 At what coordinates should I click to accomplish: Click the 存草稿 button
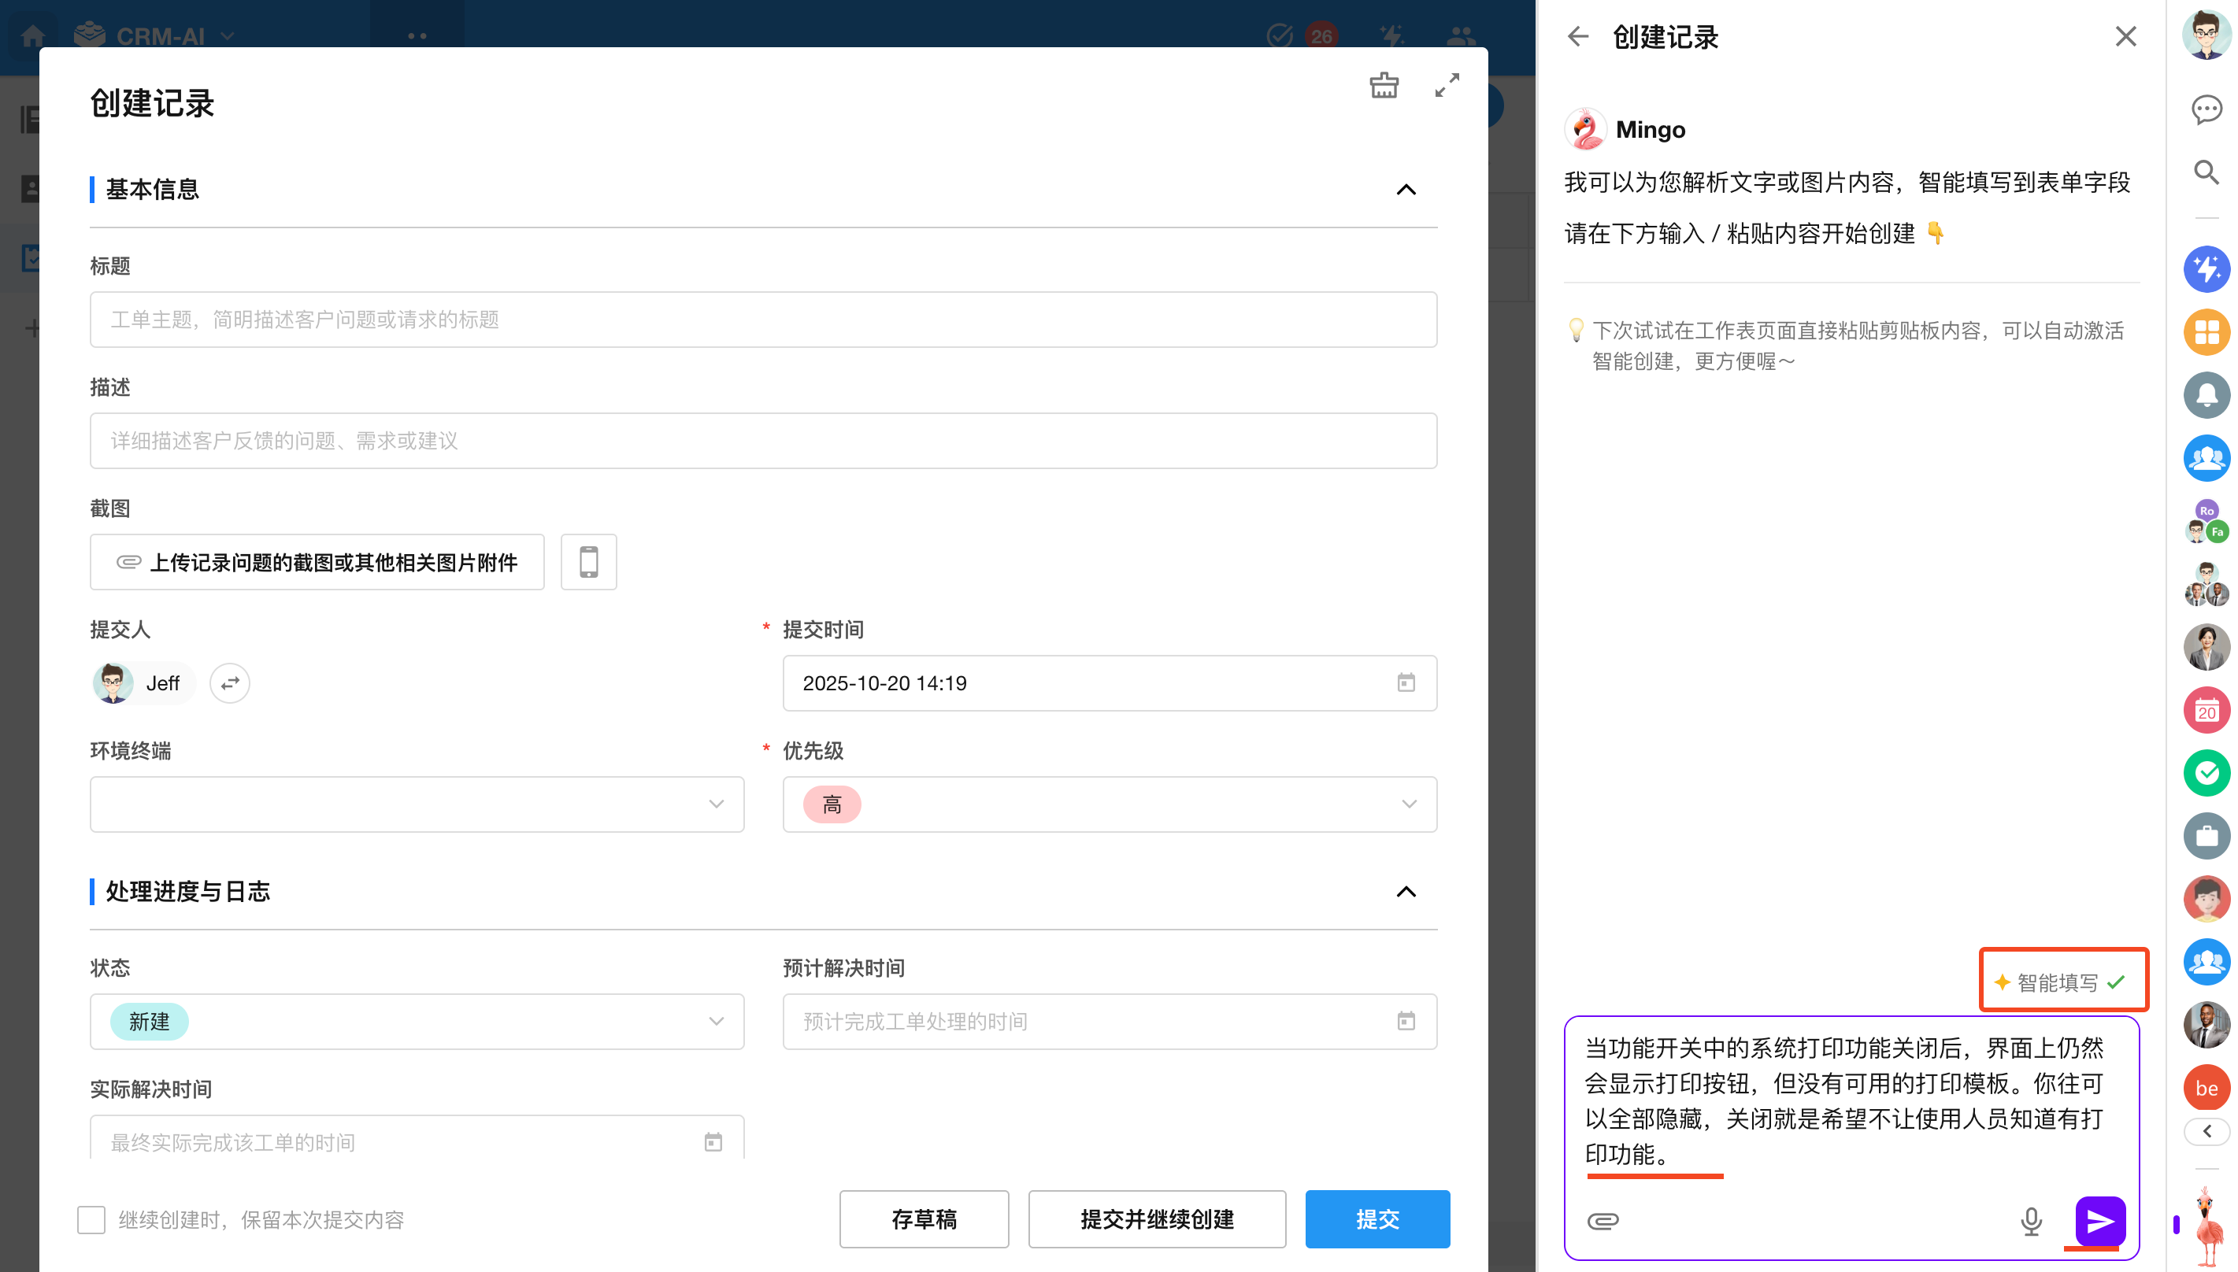924,1219
